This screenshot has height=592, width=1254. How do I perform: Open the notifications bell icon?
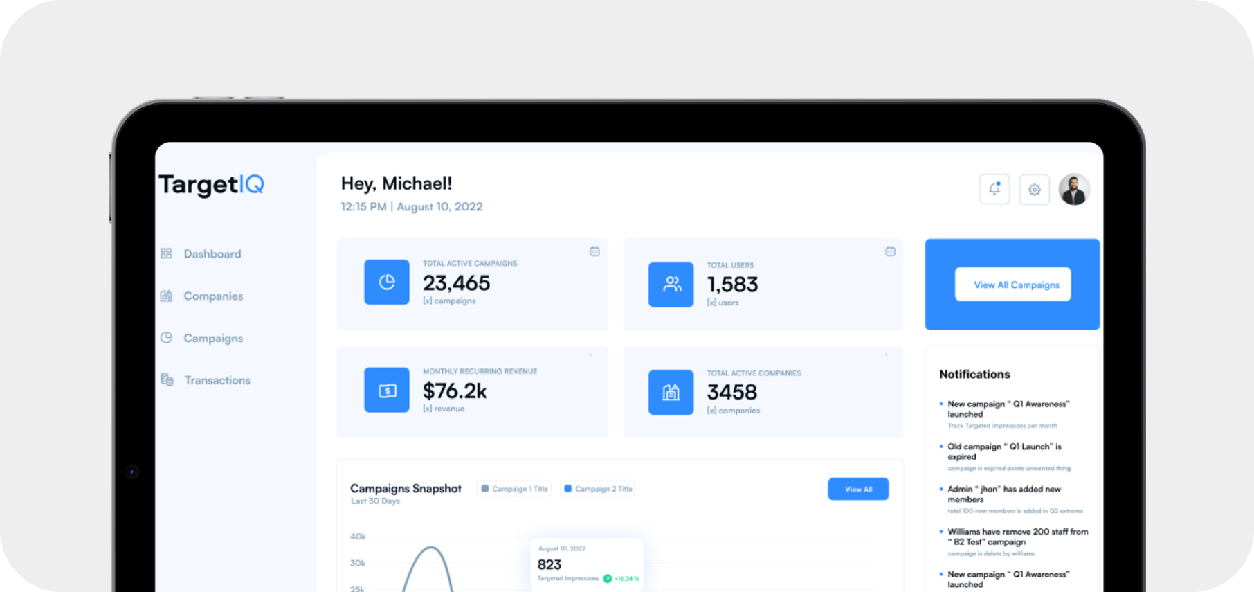click(x=994, y=189)
